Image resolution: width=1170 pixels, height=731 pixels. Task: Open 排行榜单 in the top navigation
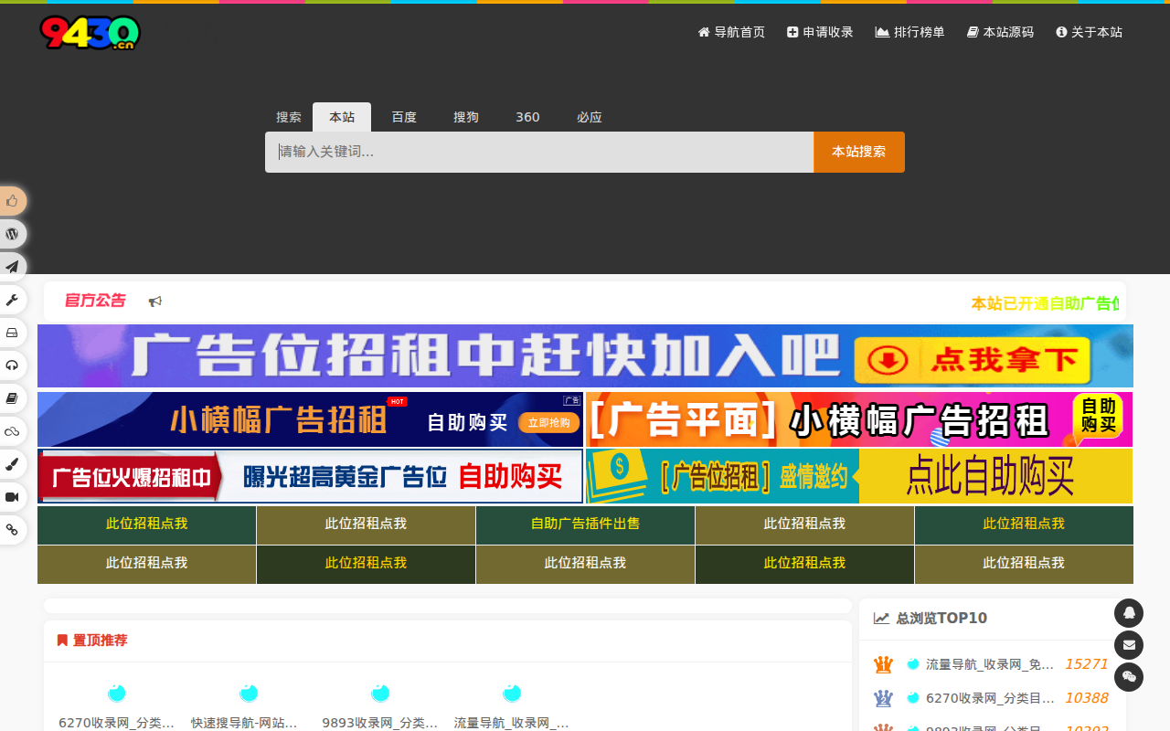click(x=910, y=32)
